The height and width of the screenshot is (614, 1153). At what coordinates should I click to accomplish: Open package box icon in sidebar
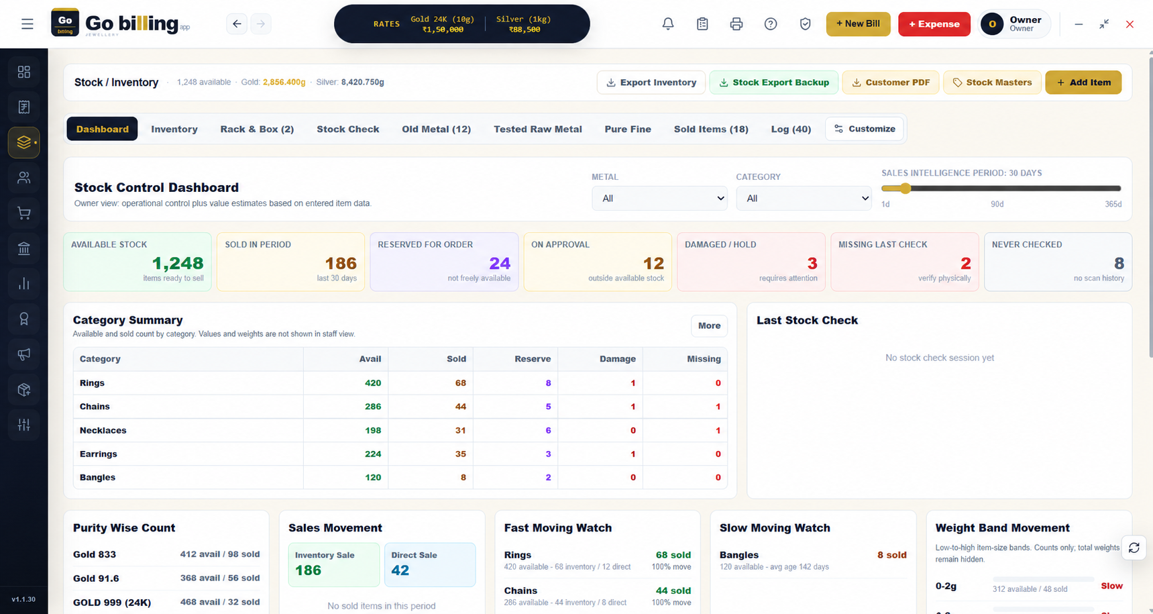click(24, 390)
